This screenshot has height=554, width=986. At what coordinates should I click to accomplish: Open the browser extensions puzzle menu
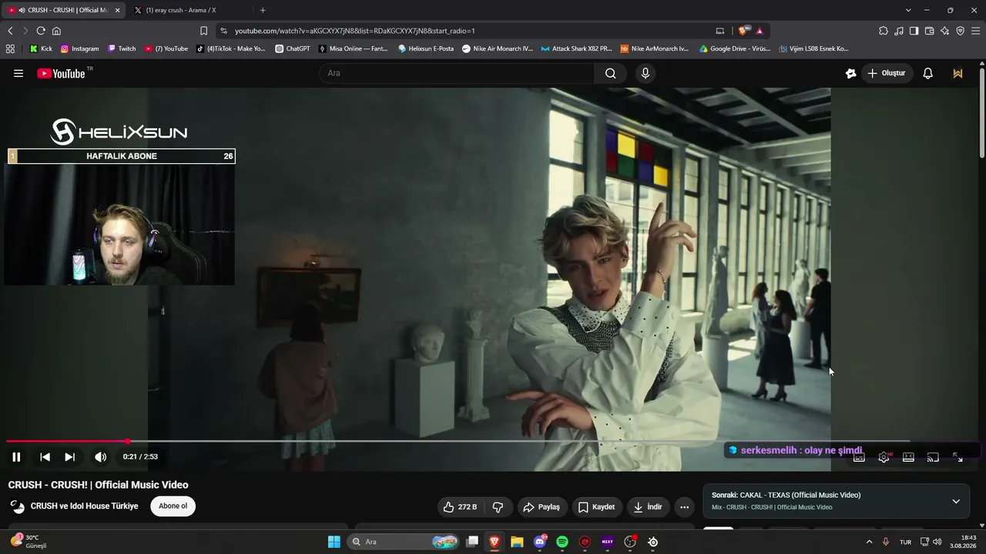884,31
